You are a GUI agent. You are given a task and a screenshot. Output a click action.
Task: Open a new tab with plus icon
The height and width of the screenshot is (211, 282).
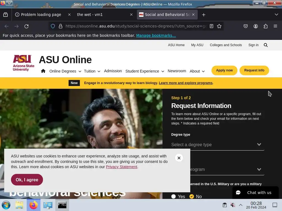[204, 15]
